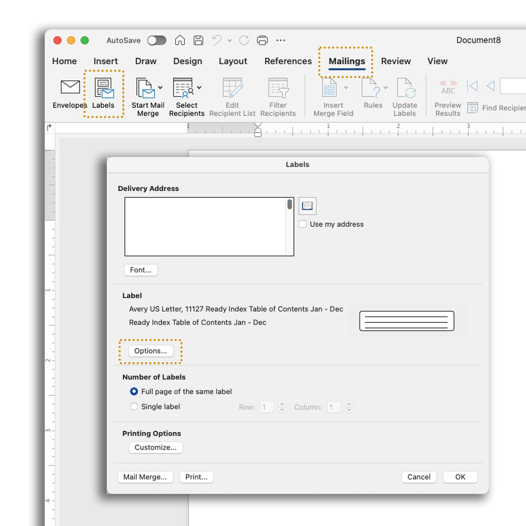The image size is (526, 526).
Task: Click the Select Recipients icon
Action: tap(183, 88)
